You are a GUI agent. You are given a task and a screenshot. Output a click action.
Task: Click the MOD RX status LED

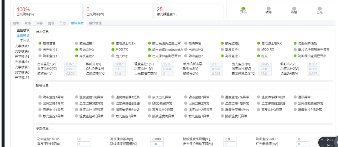(x=259, y=50)
